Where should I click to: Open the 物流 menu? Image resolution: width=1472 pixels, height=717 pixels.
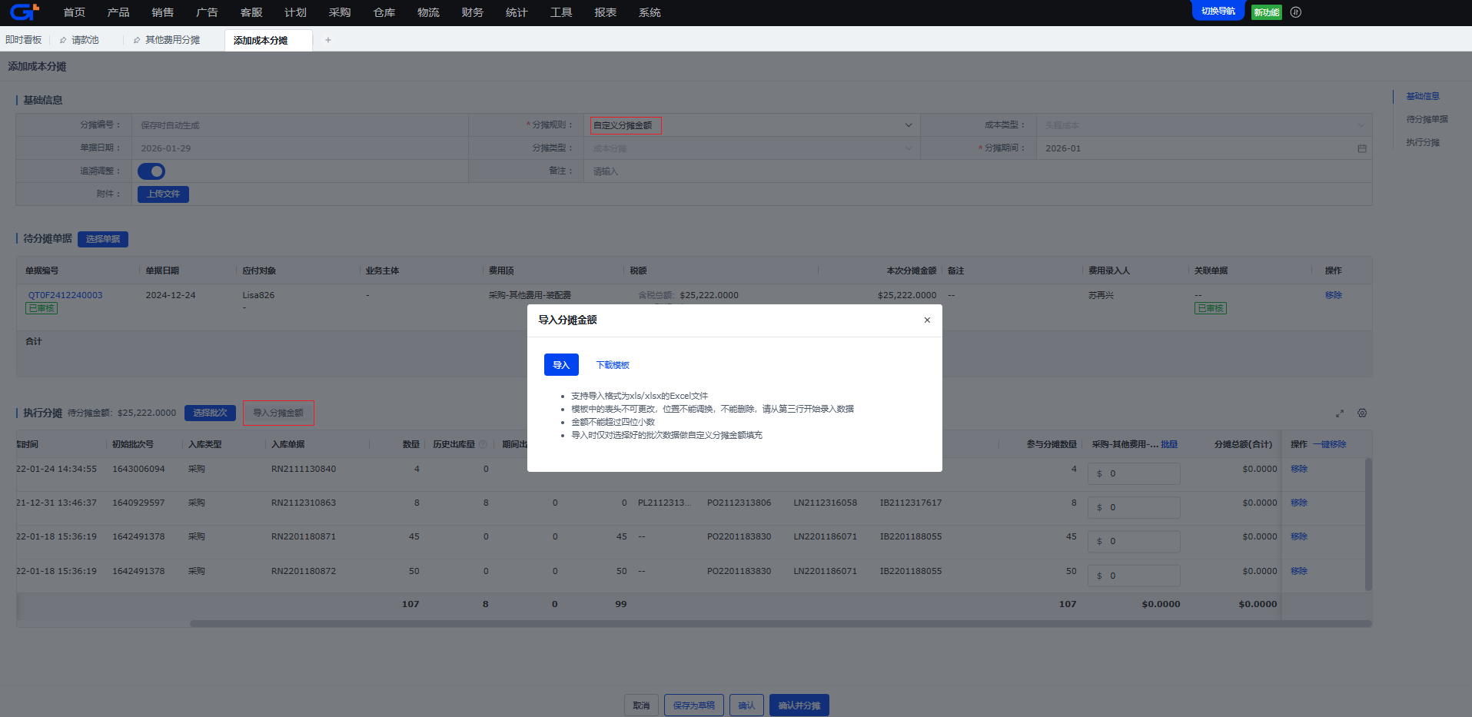click(x=428, y=12)
